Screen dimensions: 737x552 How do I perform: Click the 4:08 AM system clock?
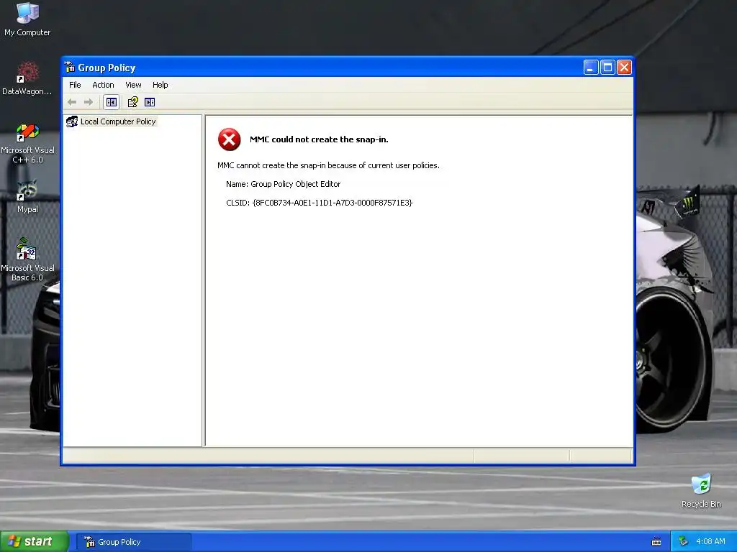tap(710, 541)
